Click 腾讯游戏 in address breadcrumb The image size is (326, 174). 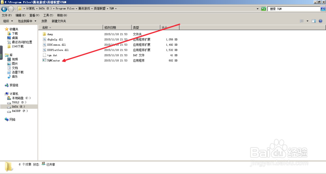84,8
